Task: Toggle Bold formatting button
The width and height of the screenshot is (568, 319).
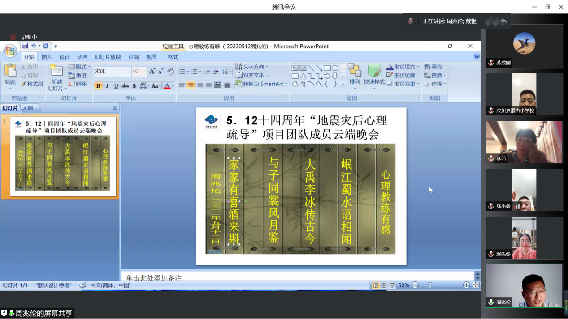Action: (98, 86)
